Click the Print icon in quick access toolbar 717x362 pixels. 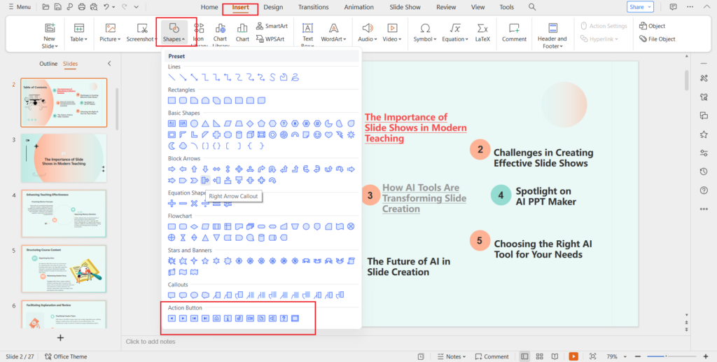pos(83,7)
